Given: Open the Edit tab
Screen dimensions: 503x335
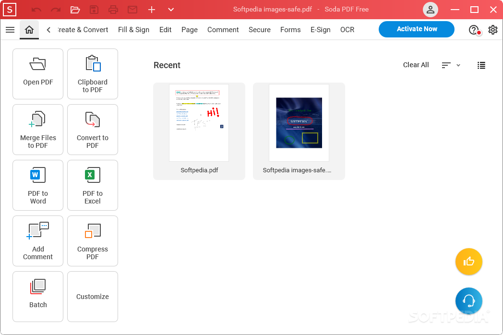Looking at the screenshot, I should pyautogui.click(x=165, y=30).
